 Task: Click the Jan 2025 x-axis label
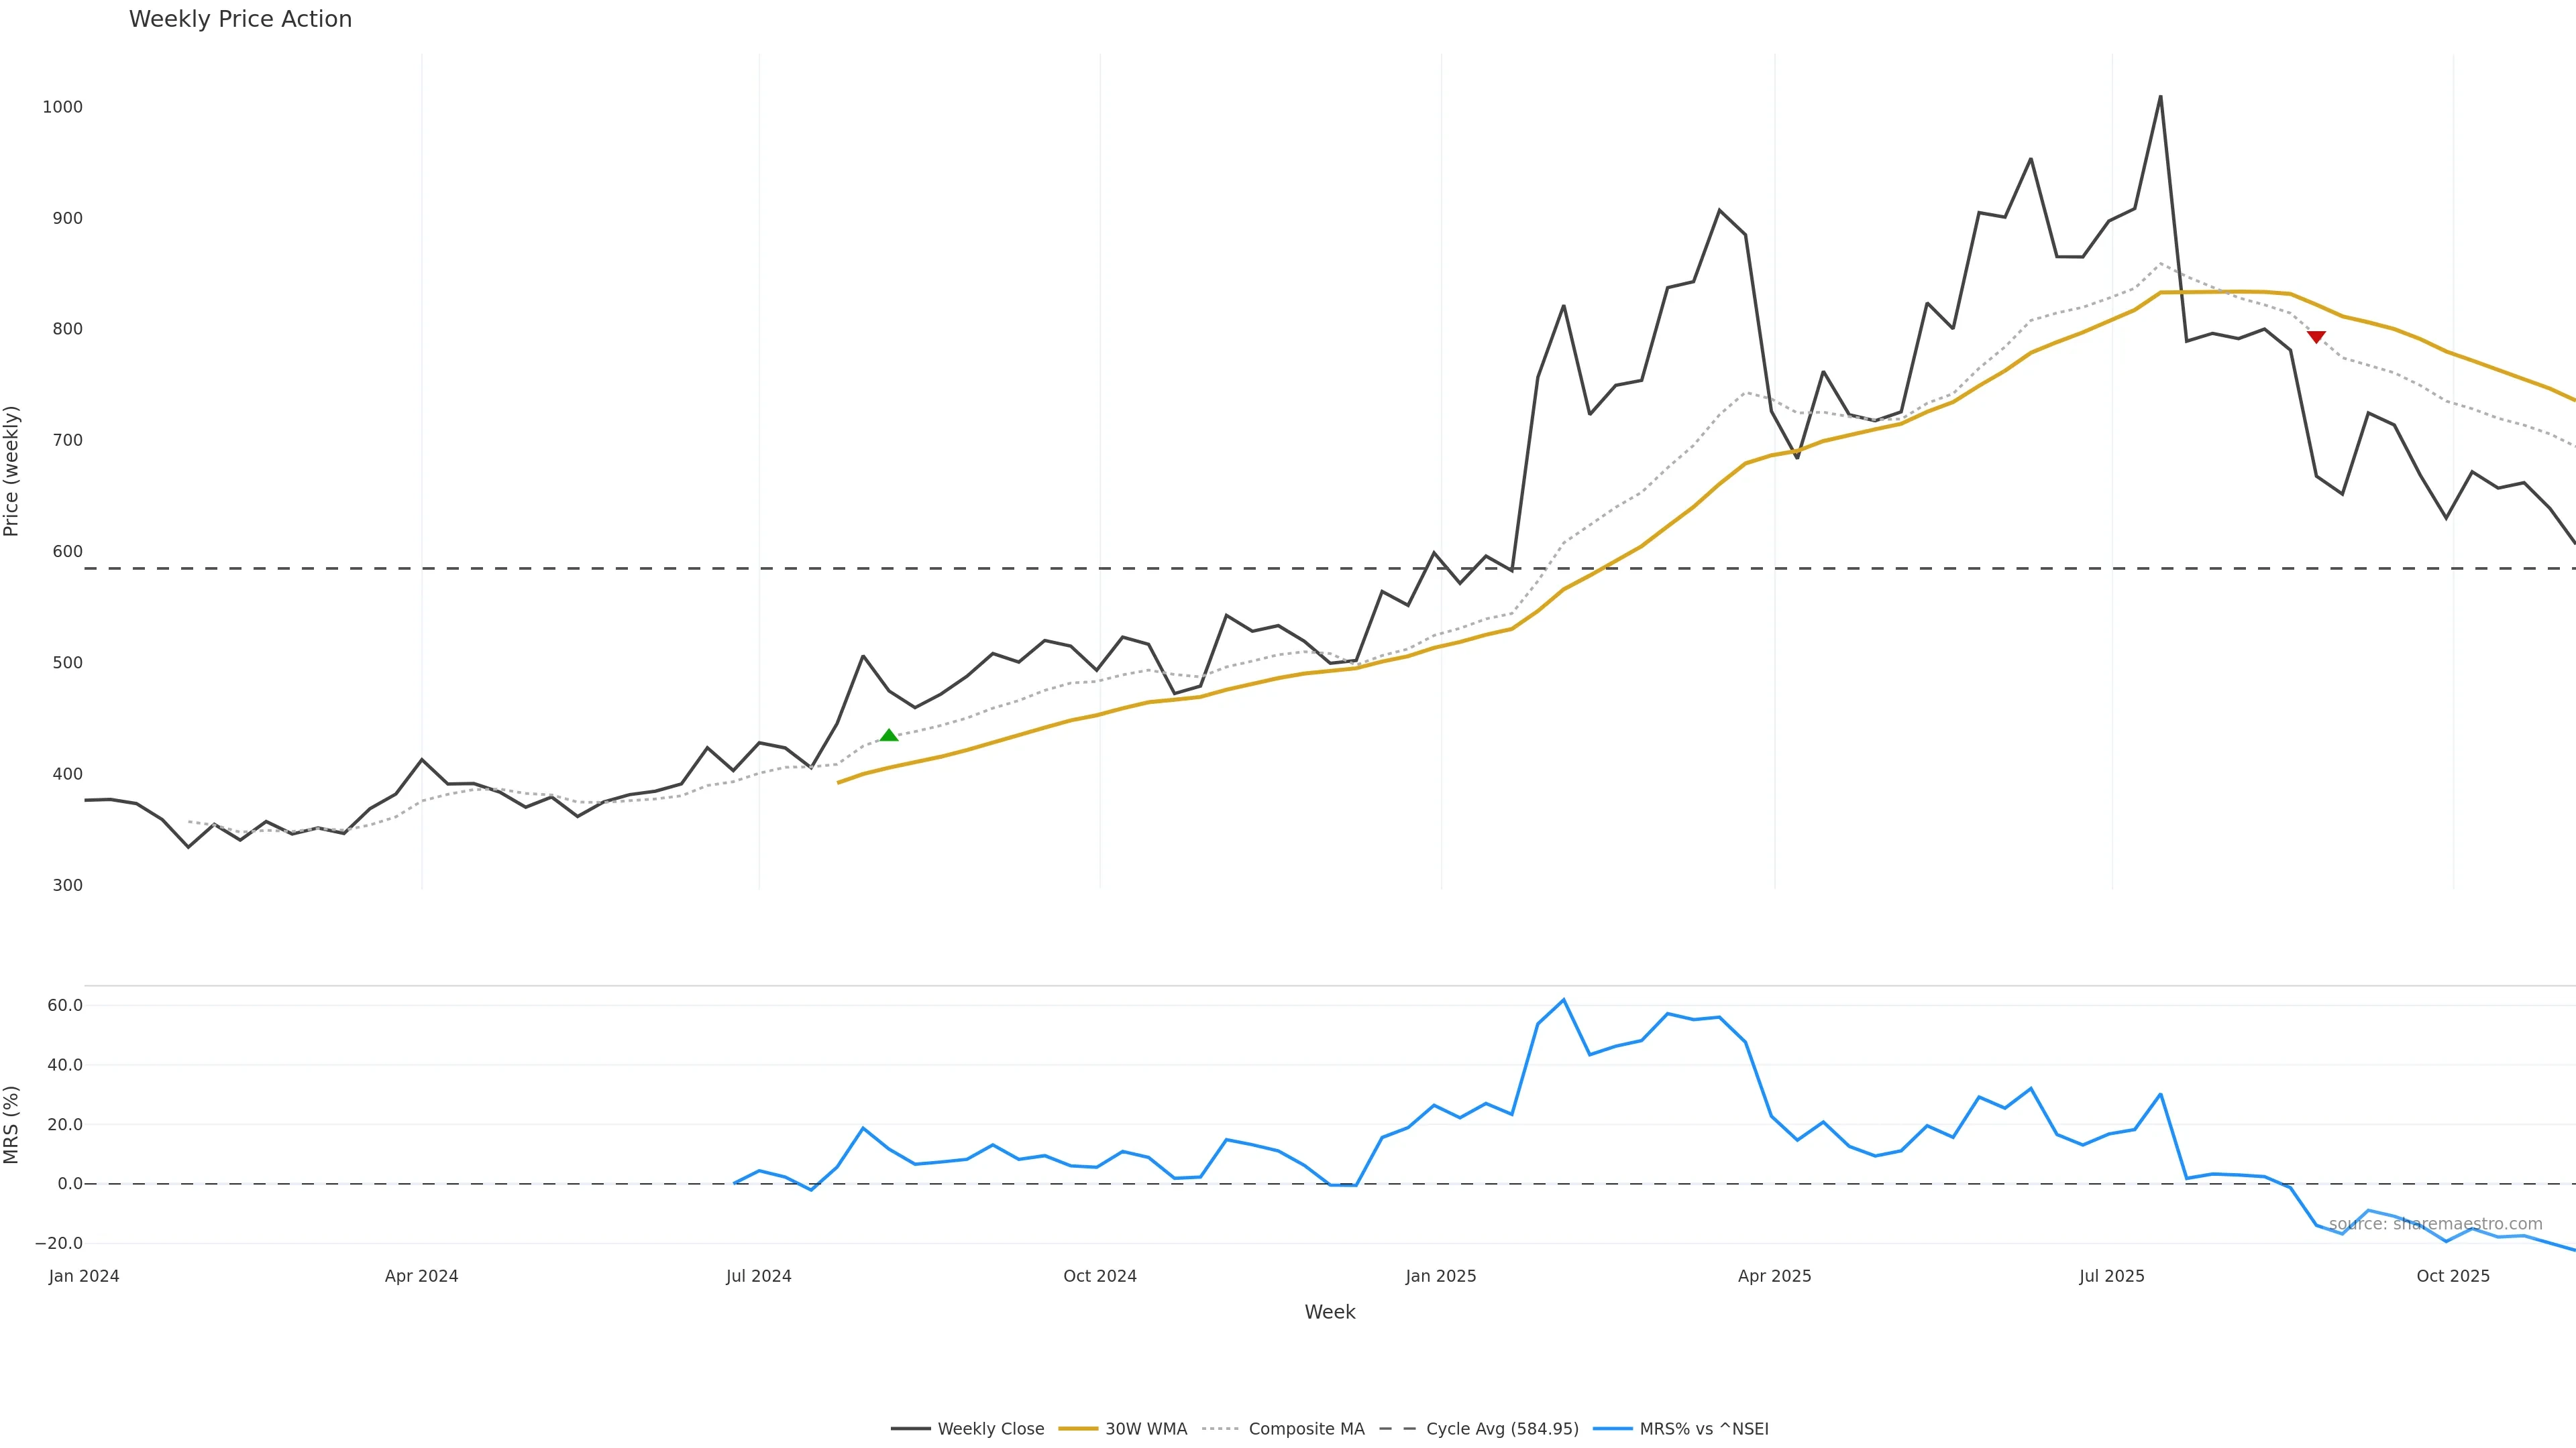click(x=1440, y=1276)
